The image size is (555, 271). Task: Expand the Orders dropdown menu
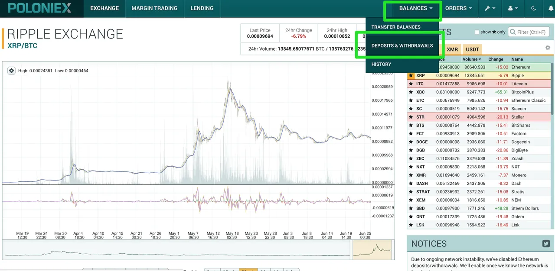(458, 8)
